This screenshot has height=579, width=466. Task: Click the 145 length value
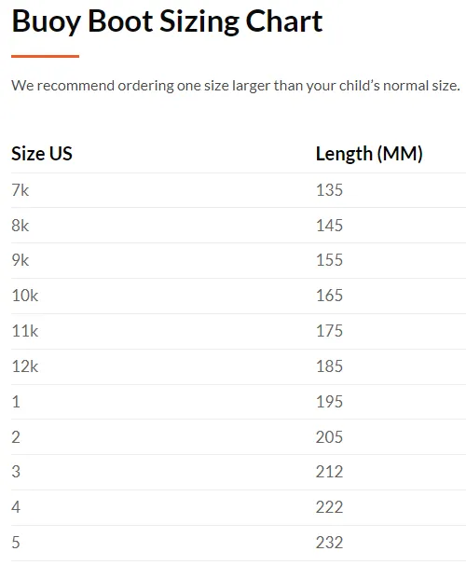[329, 226]
